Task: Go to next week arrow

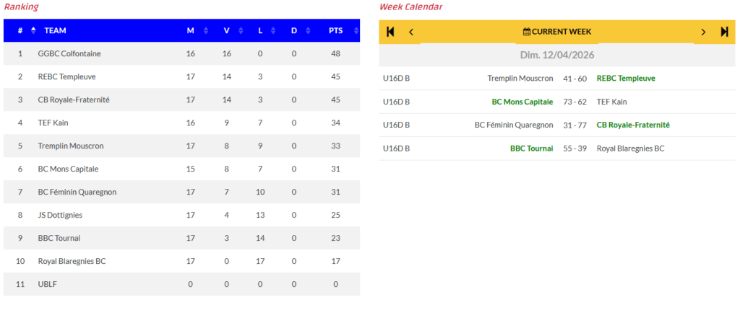Action: 703,32
